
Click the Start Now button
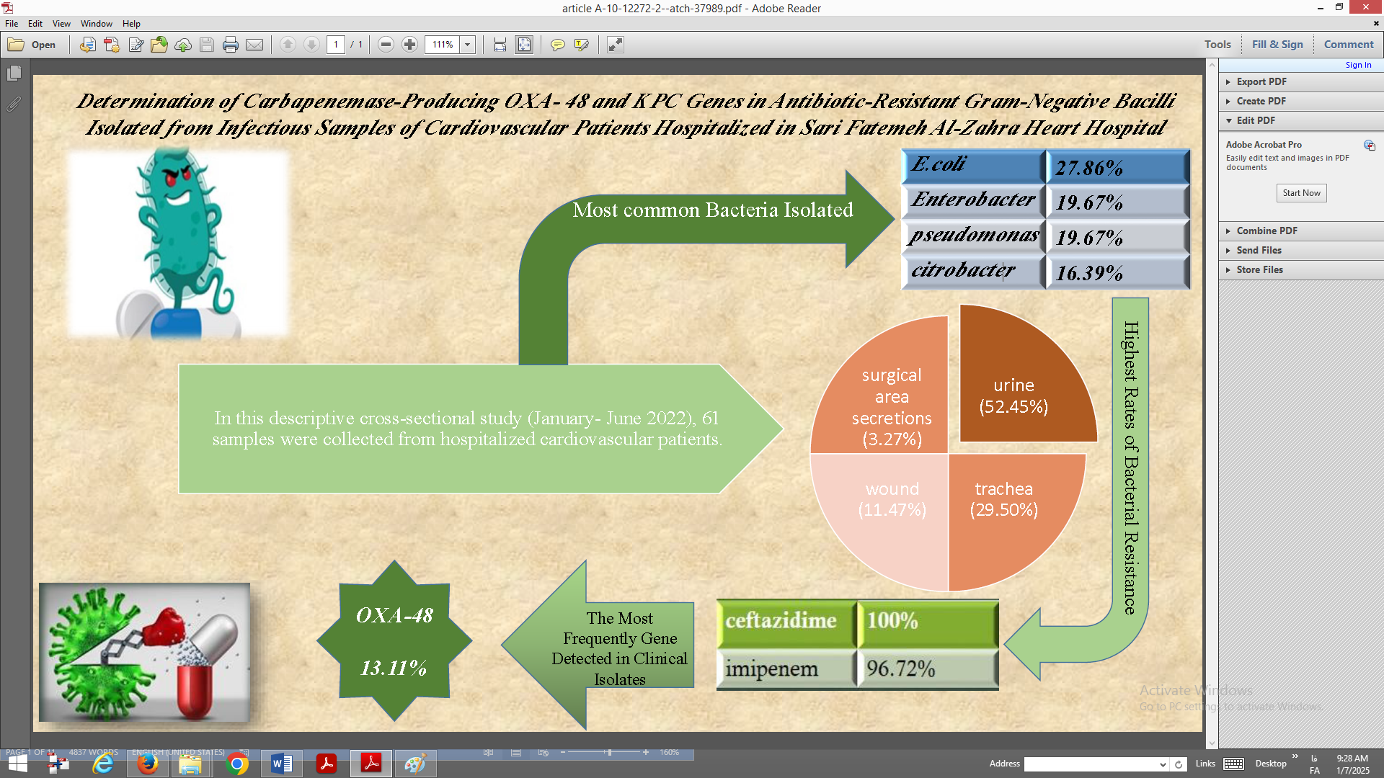1301,193
